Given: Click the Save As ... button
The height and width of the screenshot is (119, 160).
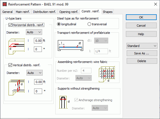Looking at the screenshot, I should pyautogui.click(x=142, y=53).
